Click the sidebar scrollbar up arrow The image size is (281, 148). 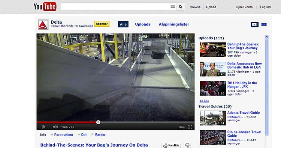point(267,37)
